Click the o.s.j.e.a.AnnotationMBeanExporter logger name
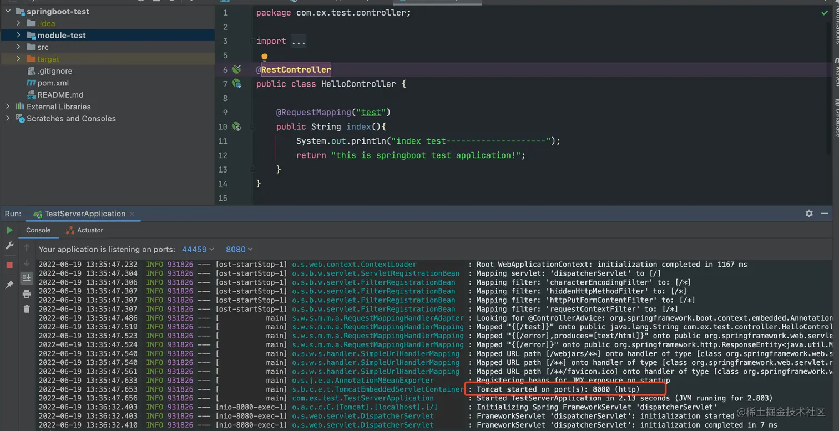Image resolution: width=839 pixels, height=431 pixels. (363, 381)
